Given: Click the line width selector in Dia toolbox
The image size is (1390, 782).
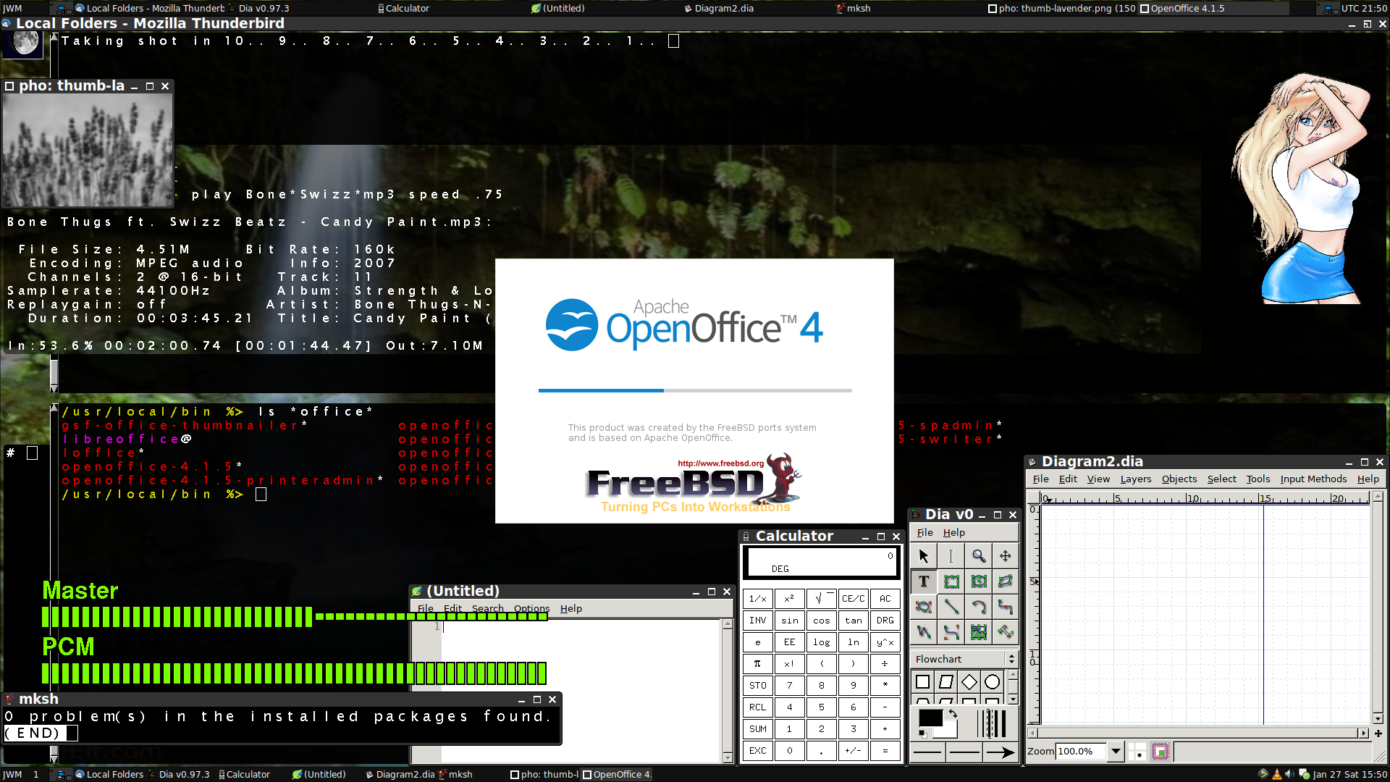Looking at the screenshot, I should [992, 723].
